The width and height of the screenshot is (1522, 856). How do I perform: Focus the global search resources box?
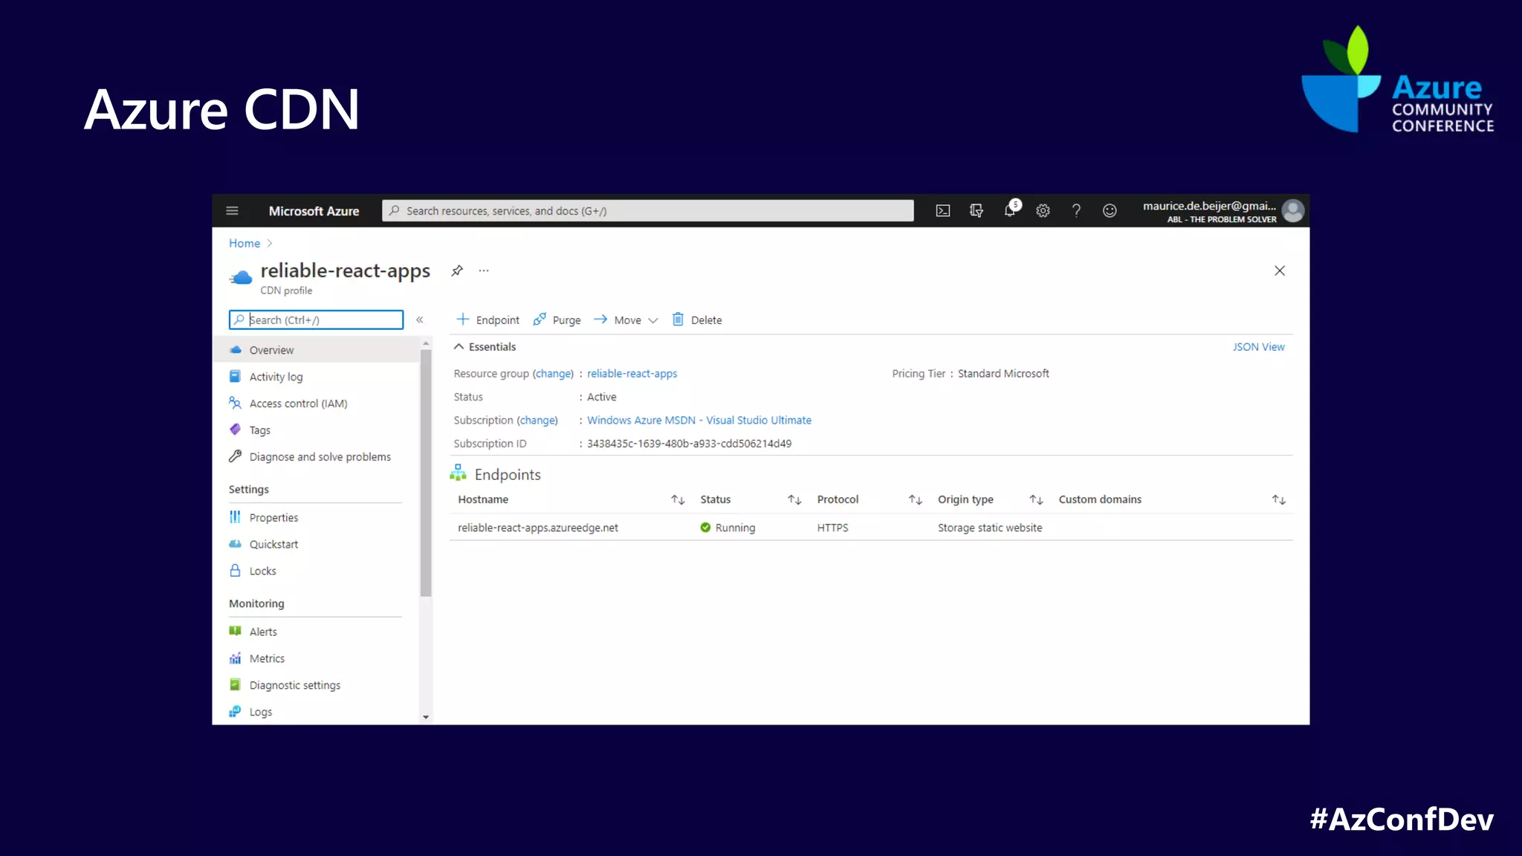648,211
